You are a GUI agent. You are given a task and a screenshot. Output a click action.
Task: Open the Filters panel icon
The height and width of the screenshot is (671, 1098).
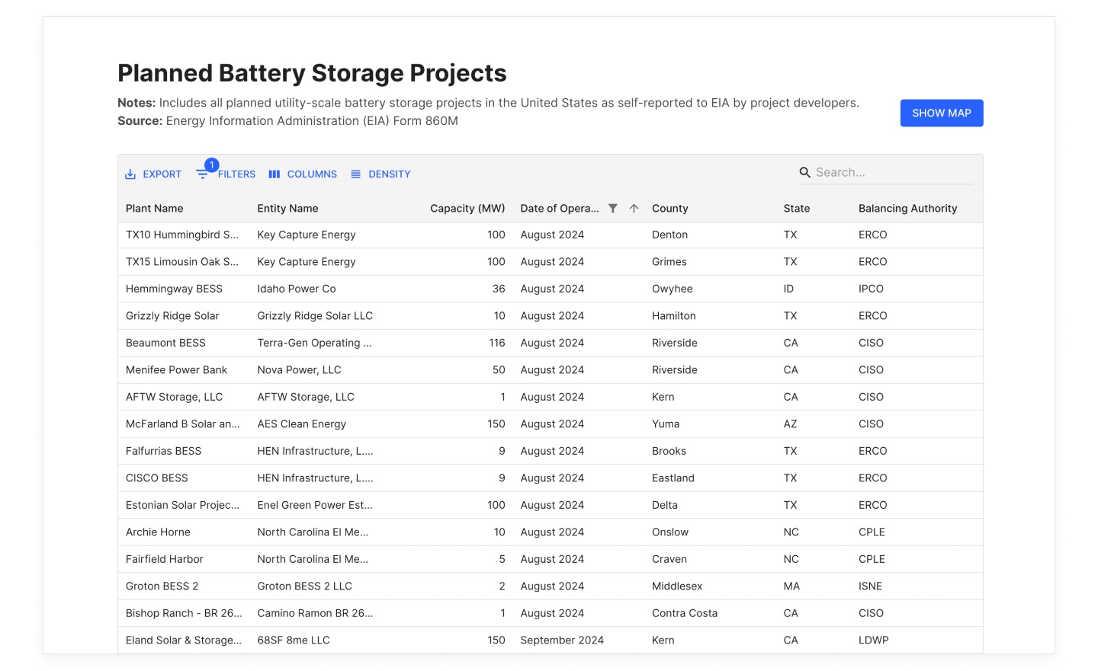202,174
